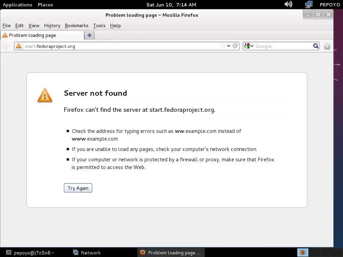This screenshot has width=343, height=257.
Task: Click the large warning triangle icon on error page
Action: 45,95
